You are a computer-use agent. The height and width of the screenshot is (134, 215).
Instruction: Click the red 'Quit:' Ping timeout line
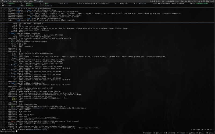tap(44, 121)
